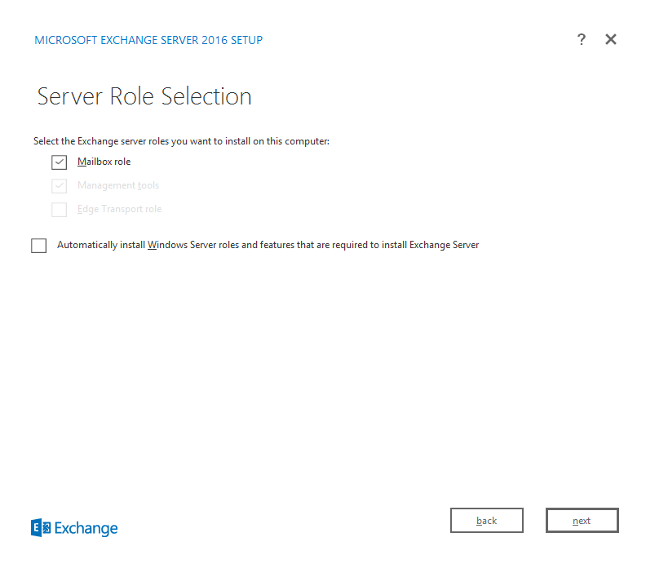Uncheck the Mailbox role checkbox
Screen dimensions: 646x564
(59, 162)
